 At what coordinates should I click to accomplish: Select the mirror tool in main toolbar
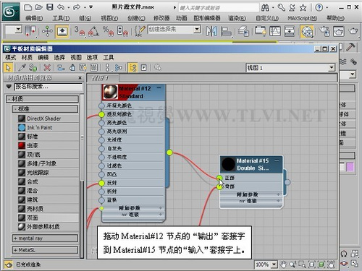211,31
